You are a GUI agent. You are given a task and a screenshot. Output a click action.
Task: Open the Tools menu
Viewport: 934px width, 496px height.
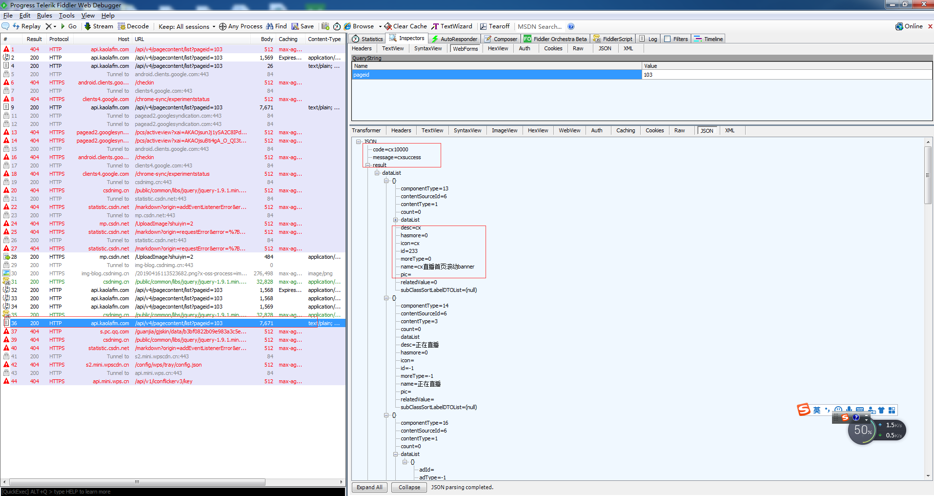67,16
